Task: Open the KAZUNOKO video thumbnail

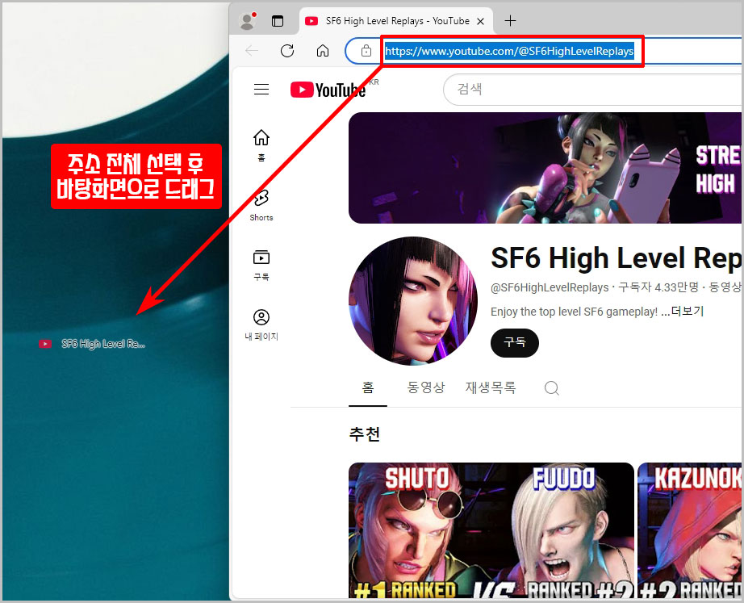Action: pos(689,530)
